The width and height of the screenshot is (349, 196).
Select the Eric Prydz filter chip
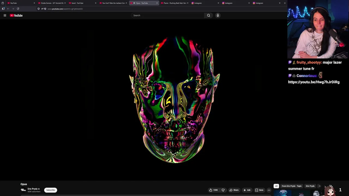[x=310, y=186]
